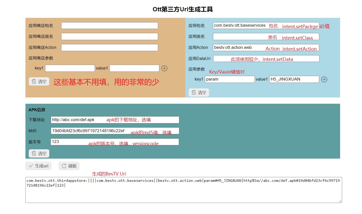Clear the APK信息 fields using 清空

[x=39, y=154]
